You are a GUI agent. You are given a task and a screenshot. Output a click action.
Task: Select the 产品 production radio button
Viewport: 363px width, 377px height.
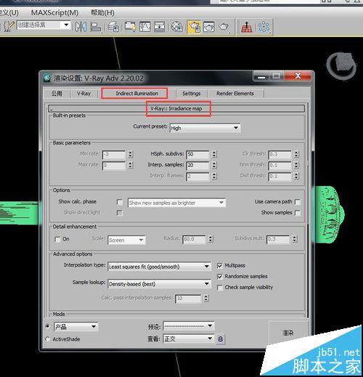[x=48, y=326]
